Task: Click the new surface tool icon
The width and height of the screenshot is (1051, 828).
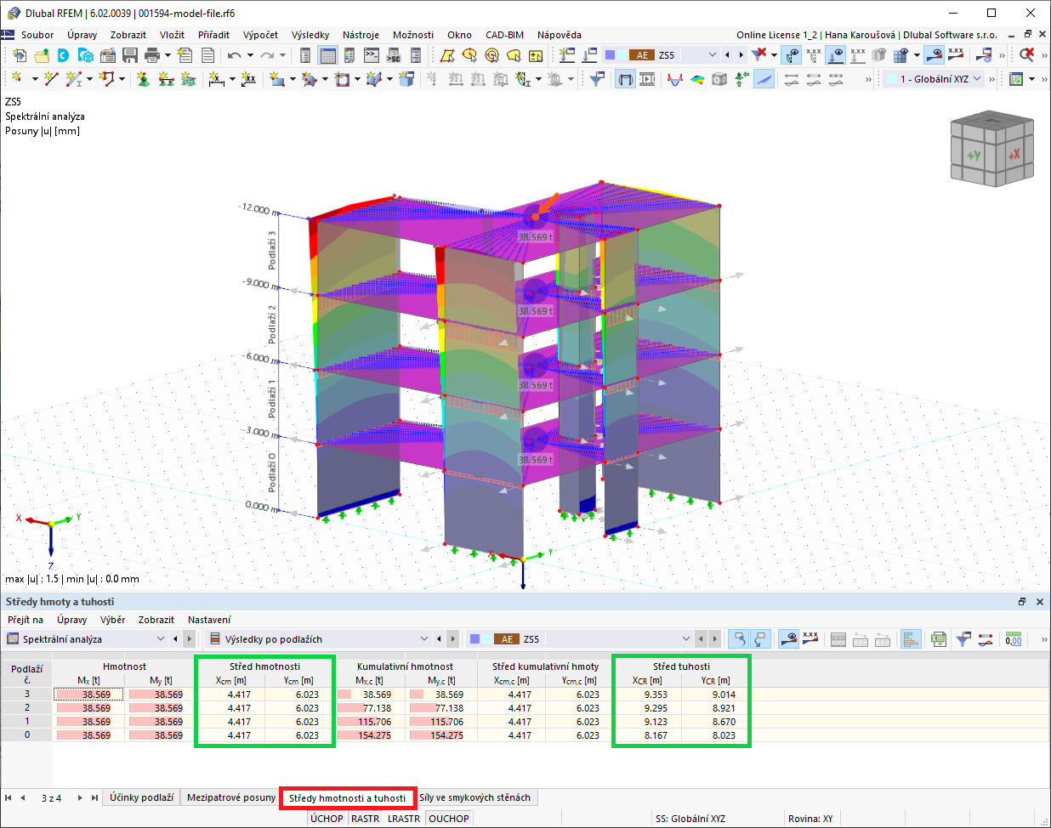Action: click(x=277, y=79)
